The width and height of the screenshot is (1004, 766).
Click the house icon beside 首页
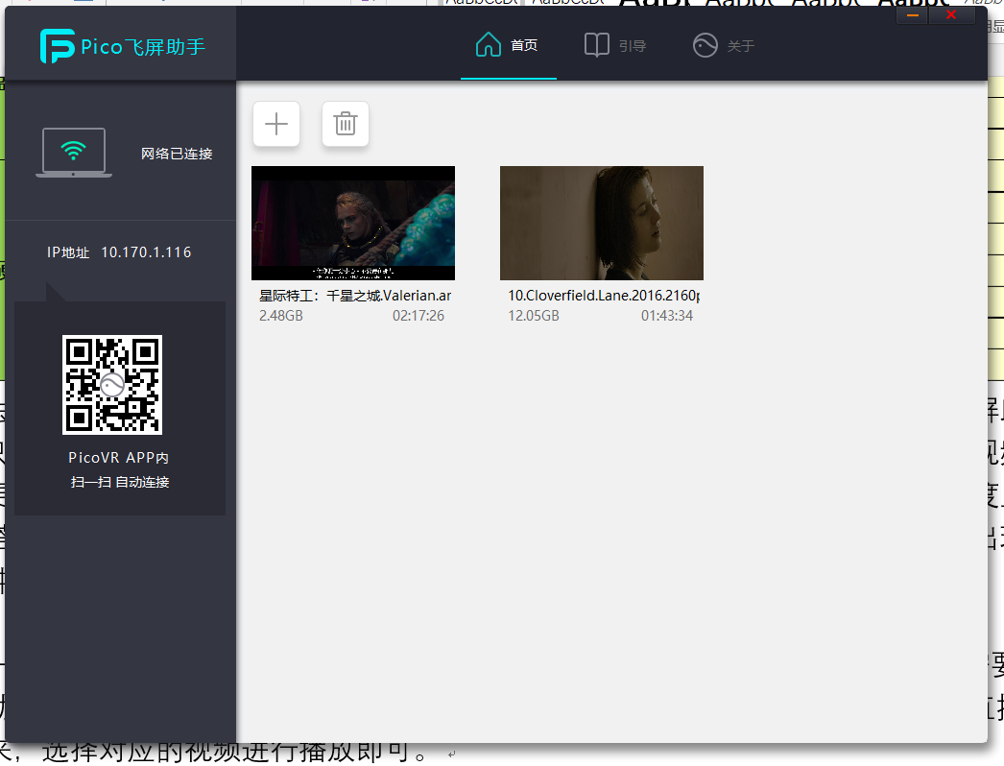coord(489,45)
